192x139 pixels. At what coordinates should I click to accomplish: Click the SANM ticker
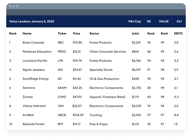point(62,88)
